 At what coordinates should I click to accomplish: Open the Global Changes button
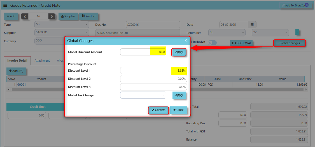pyautogui.click(x=290, y=43)
